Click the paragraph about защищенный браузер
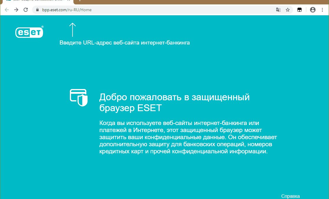The image size is (329, 199). [x=188, y=137]
